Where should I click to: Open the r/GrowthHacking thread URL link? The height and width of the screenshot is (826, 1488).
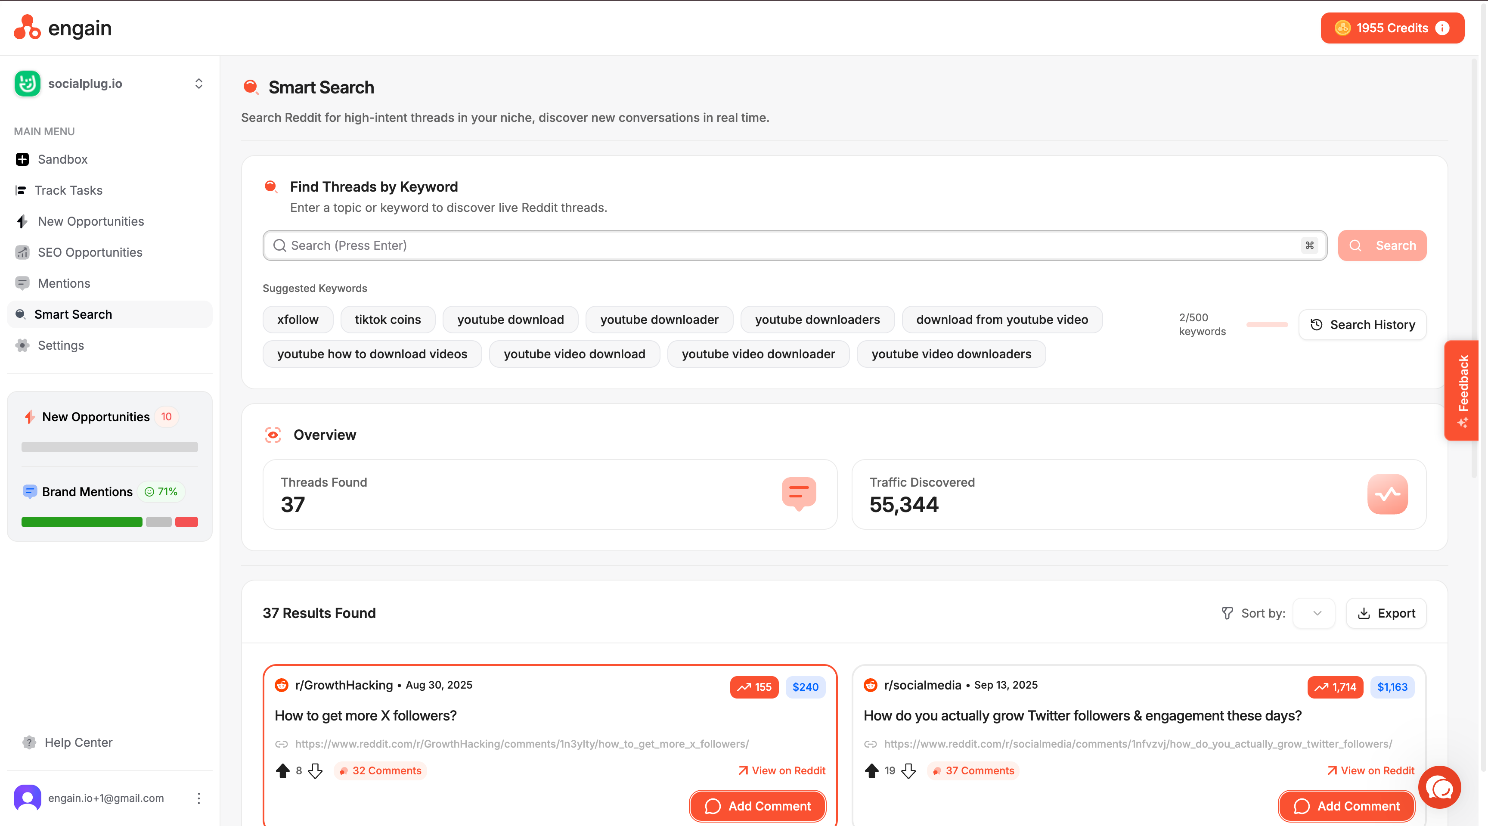coord(521,744)
